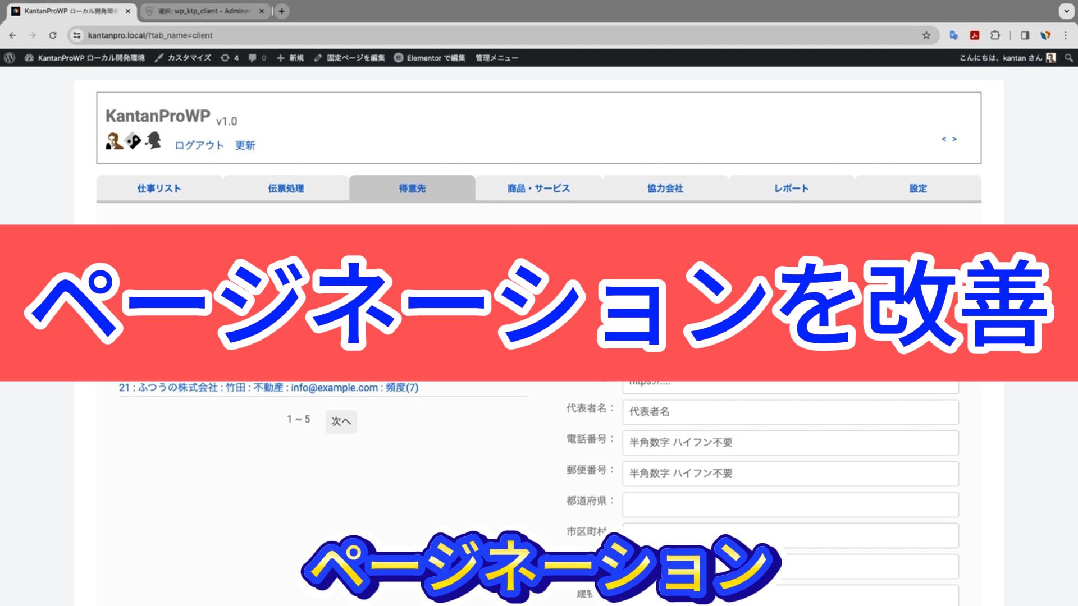Switch to the 仕事リスト tab

(x=159, y=189)
